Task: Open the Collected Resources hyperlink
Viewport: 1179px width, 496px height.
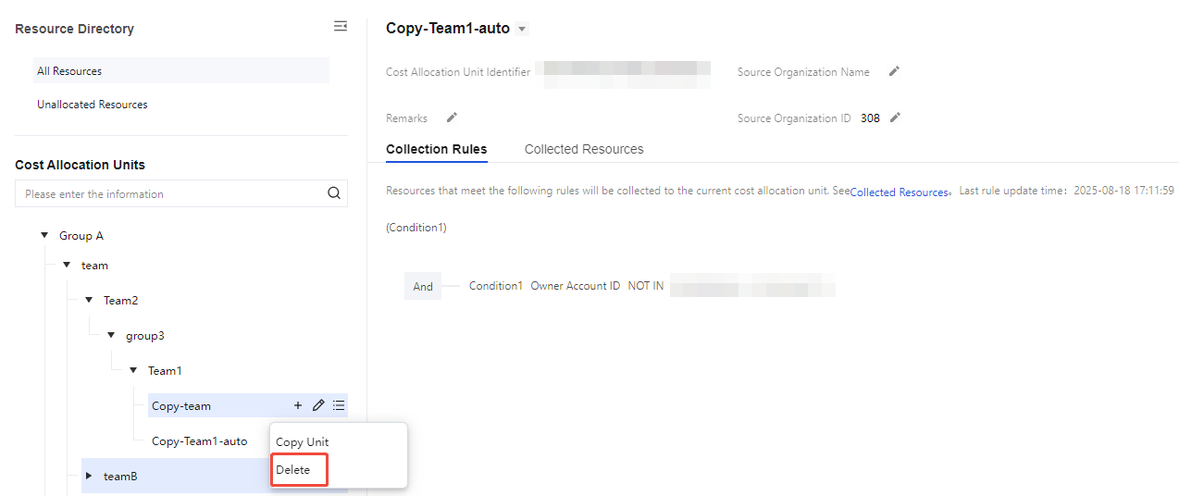Action: [899, 192]
